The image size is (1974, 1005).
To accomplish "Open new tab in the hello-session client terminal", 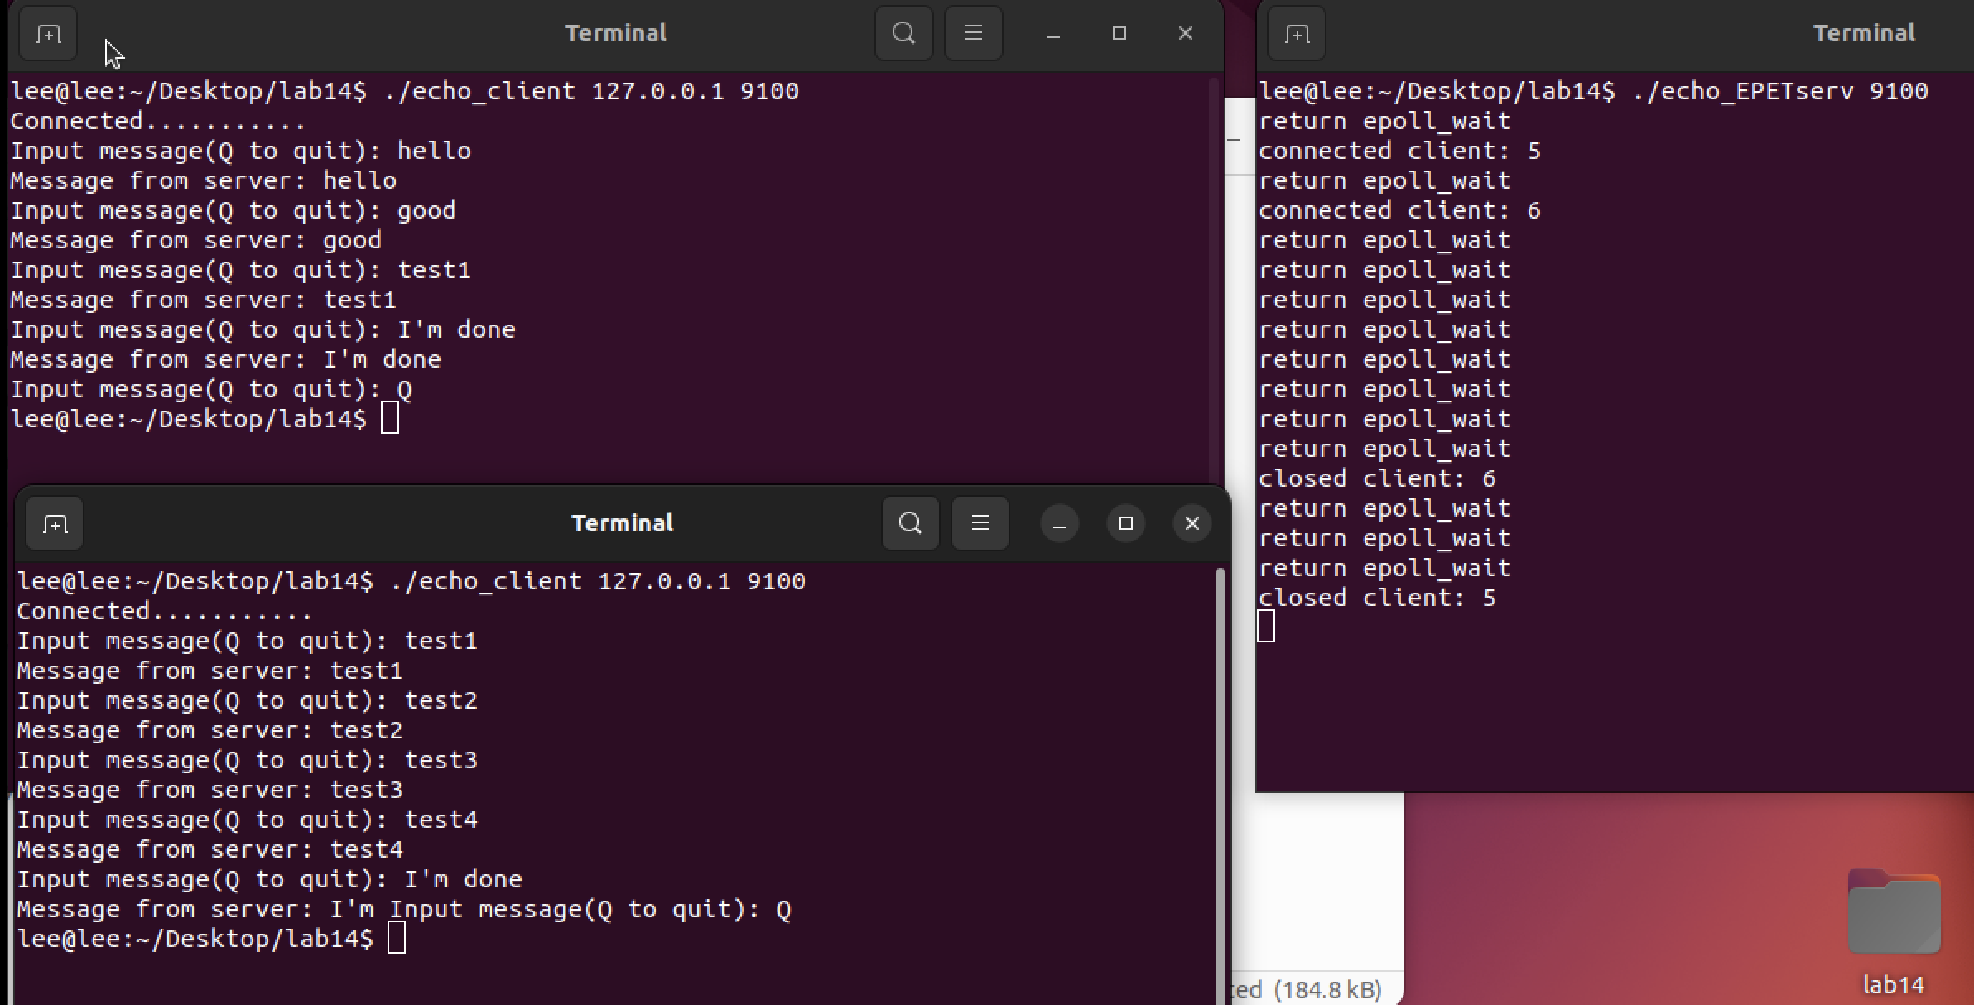I will [48, 34].
